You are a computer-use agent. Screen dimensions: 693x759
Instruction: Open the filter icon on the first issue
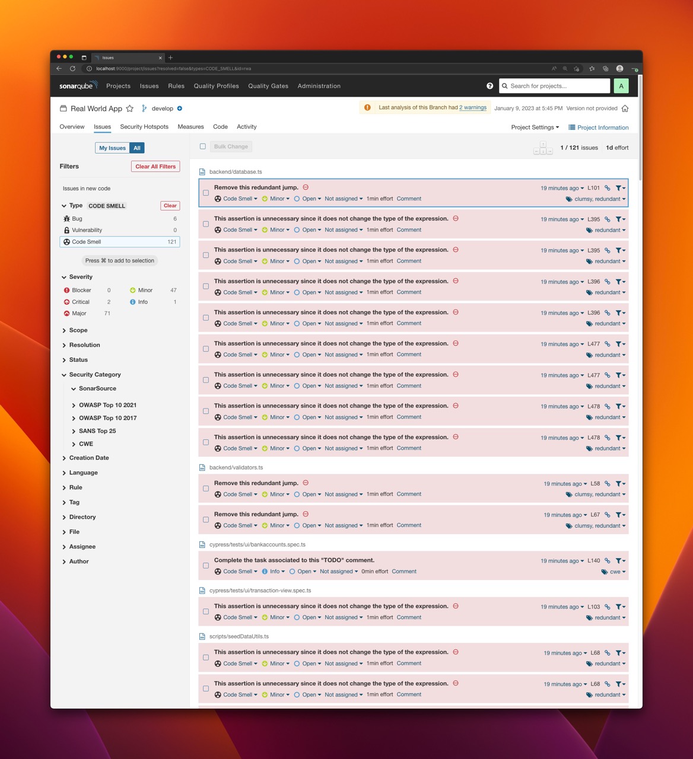pos(619,187)
